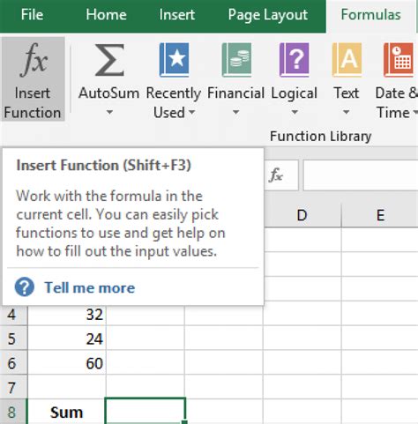Follow the Tell me more link

[90, 287]
